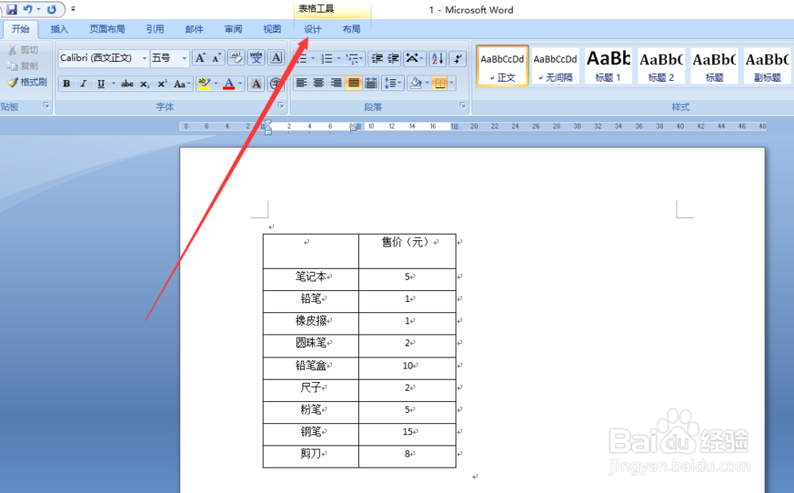Viewport: 794px width, 493px height.
Task: Apply the 无间隔 style
Action: 554,65
